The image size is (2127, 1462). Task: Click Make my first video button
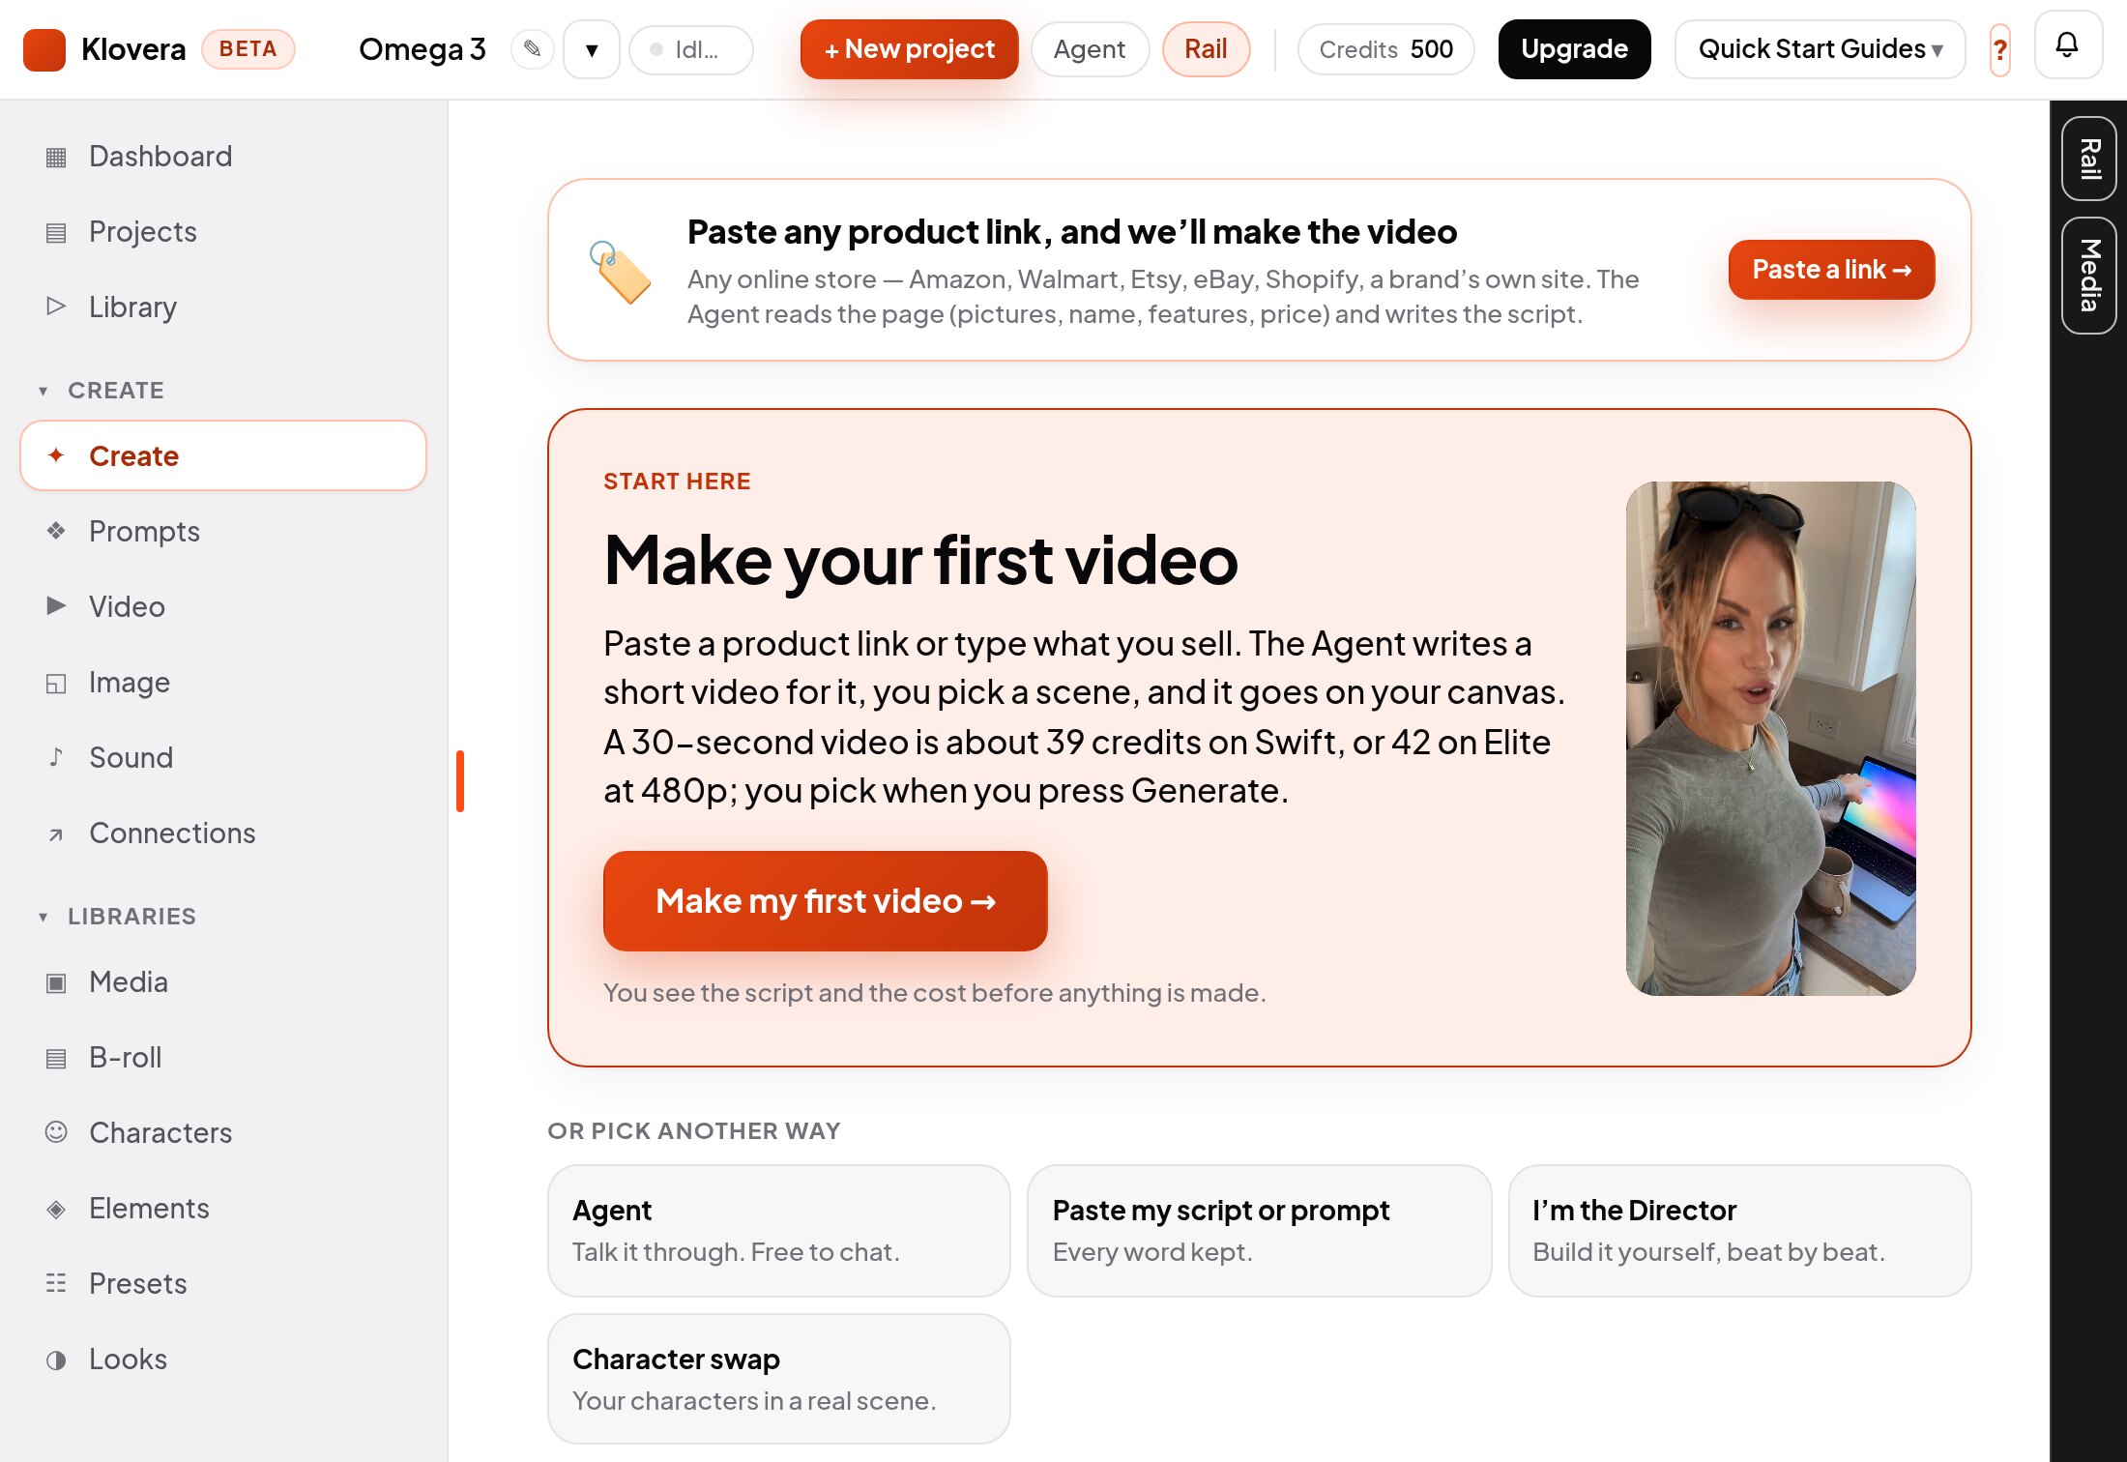[825, 901]
